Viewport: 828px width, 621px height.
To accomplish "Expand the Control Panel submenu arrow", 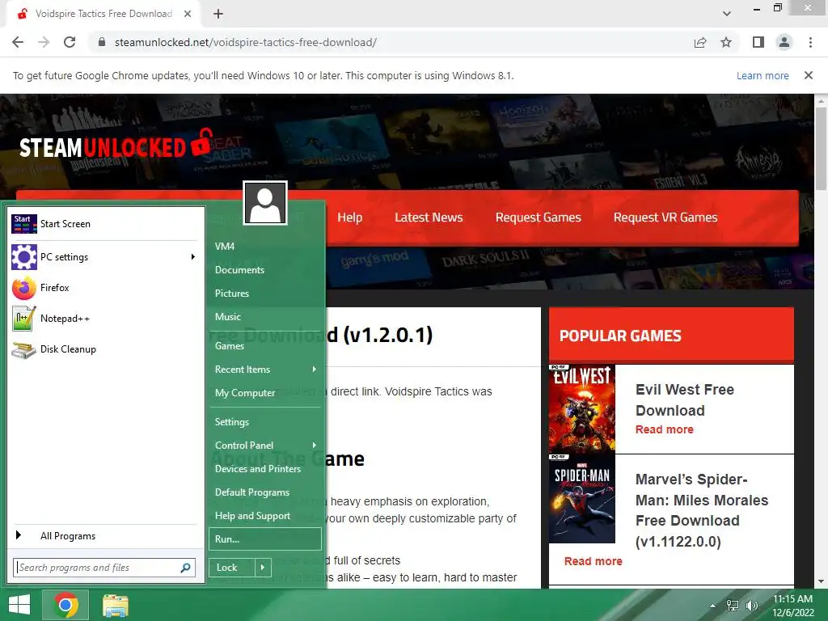I will tap(315, 446).
